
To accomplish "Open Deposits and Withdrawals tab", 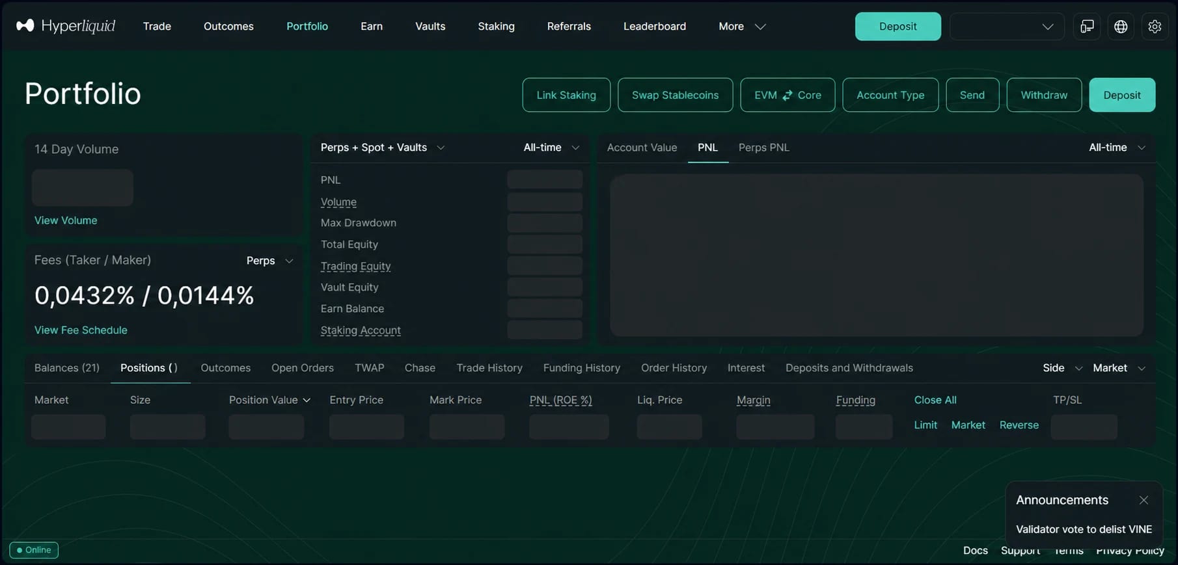I will coord(849,368).
